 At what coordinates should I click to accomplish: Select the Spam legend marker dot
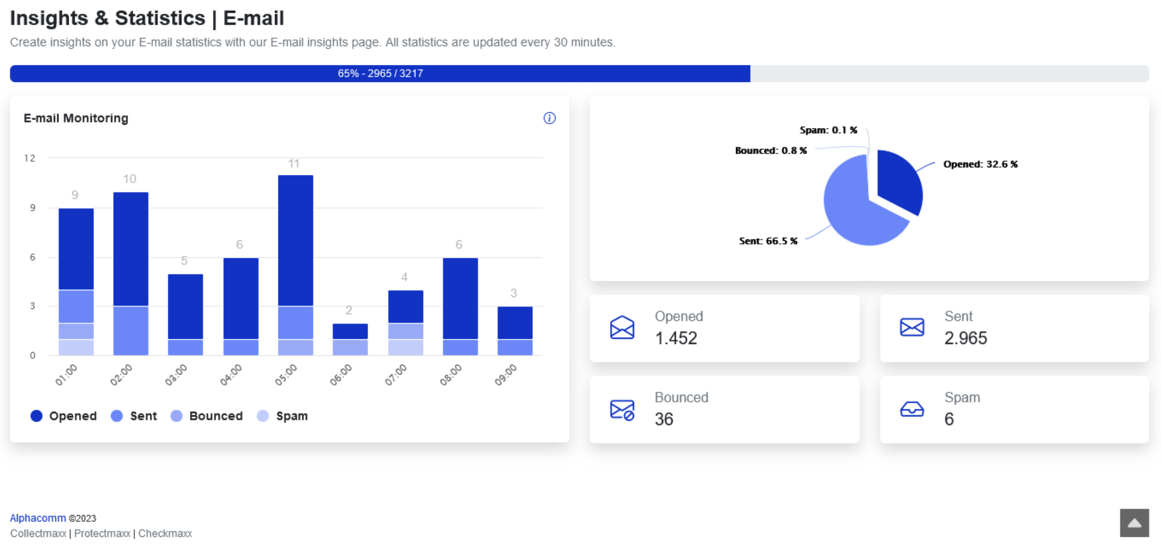tap(263, 416)
